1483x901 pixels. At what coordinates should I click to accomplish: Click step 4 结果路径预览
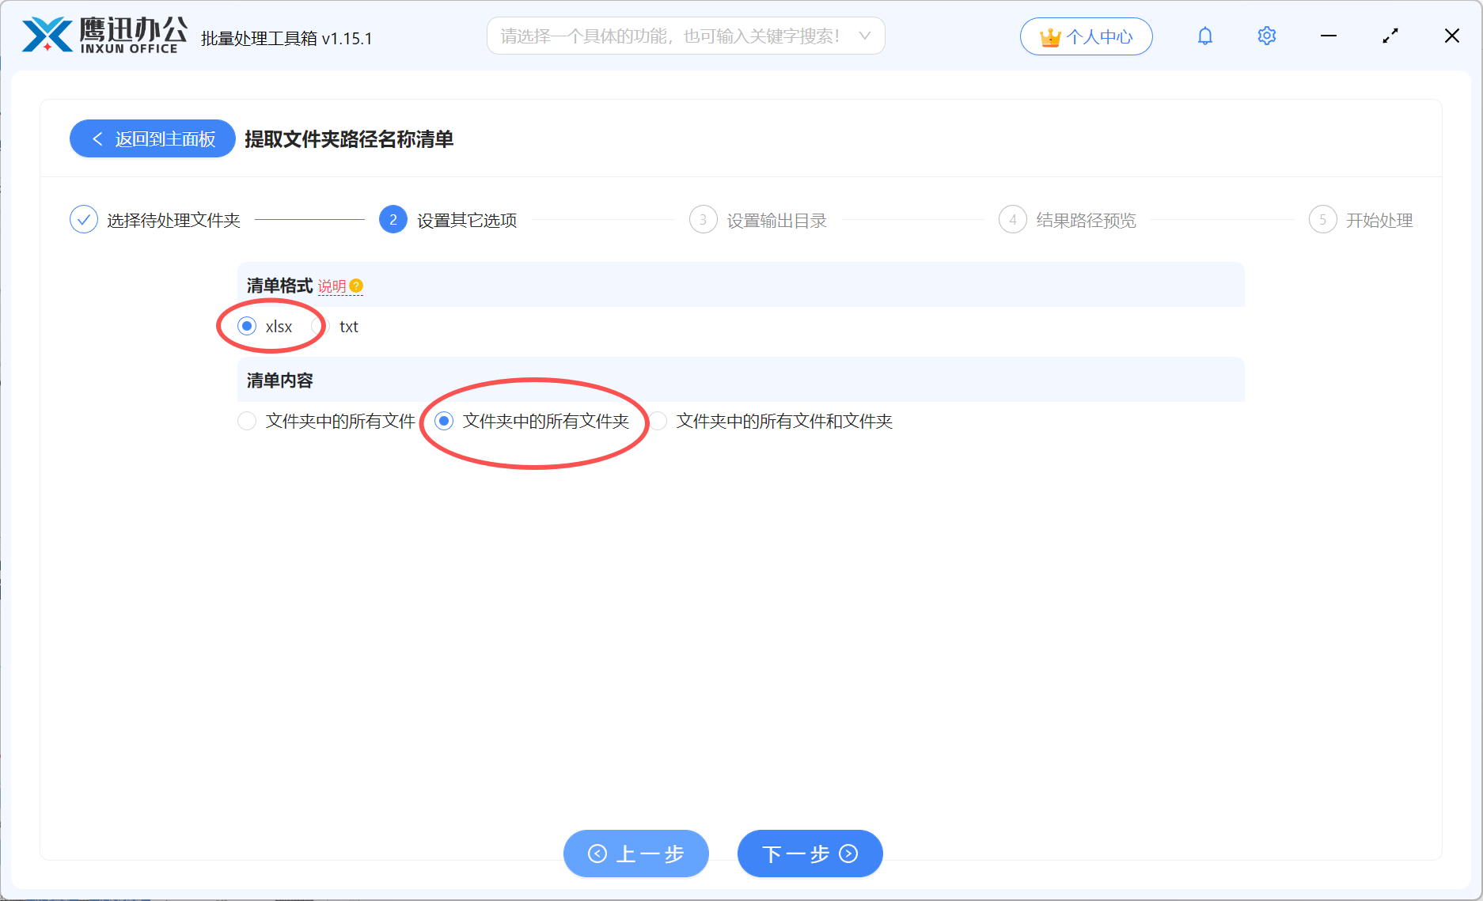tap(1068, 220)
